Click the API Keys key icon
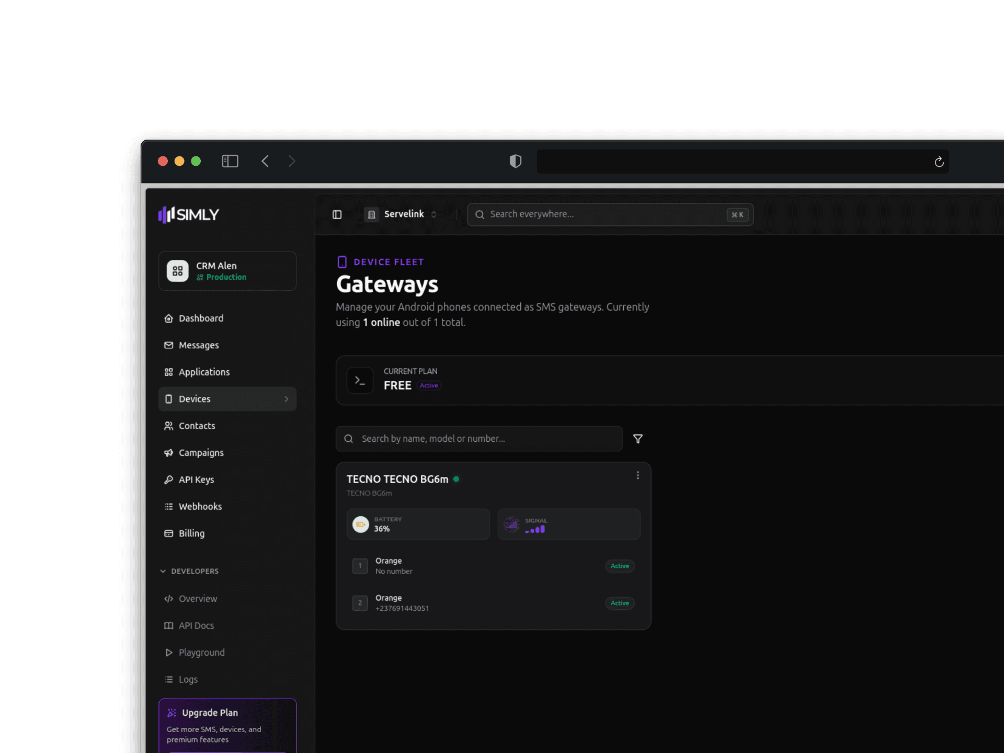Viewport: 1004px width, 753px height. coord(168,480)
